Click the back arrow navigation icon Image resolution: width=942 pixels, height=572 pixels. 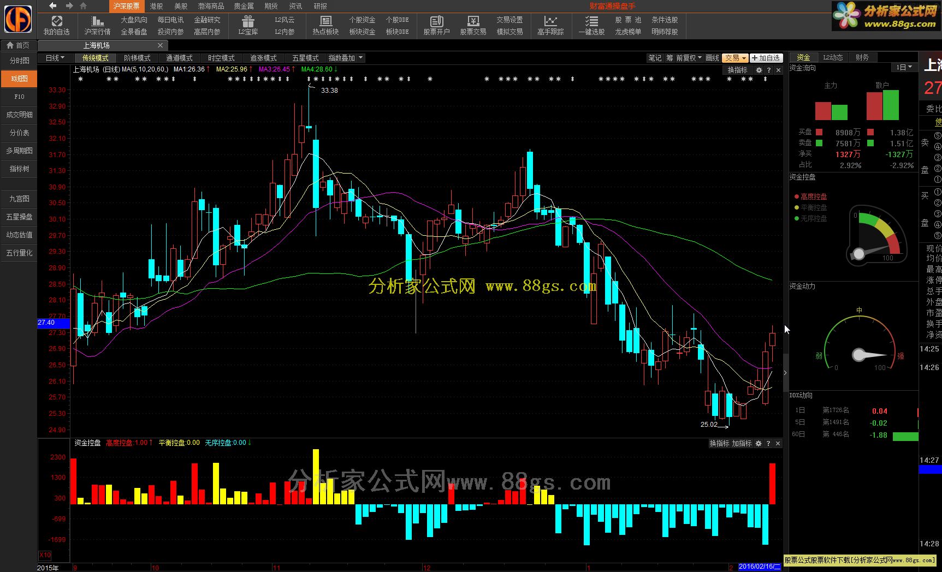click(x=52, y=5)
